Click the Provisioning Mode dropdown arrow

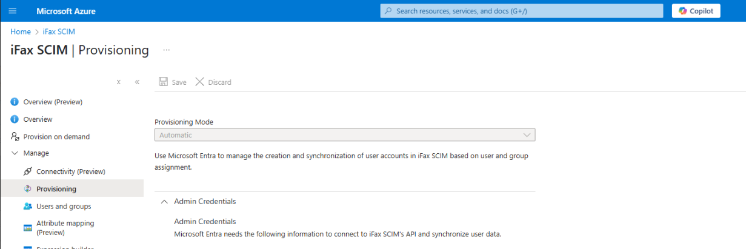pos(526,135)
